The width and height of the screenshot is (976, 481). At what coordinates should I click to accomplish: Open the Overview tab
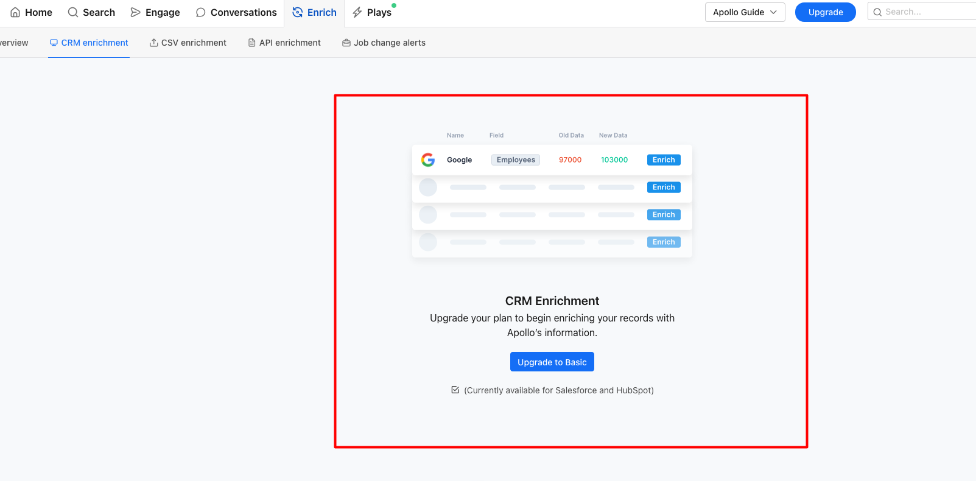click(x=13, y=43)
